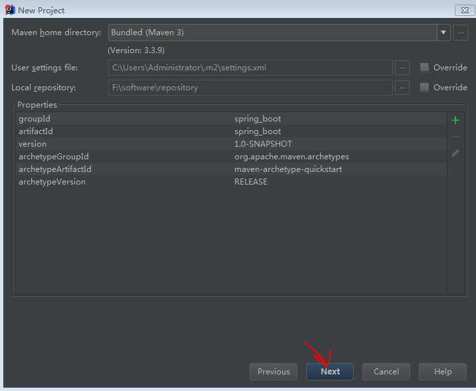Click the Local repository path field

[x=250, y=88]
